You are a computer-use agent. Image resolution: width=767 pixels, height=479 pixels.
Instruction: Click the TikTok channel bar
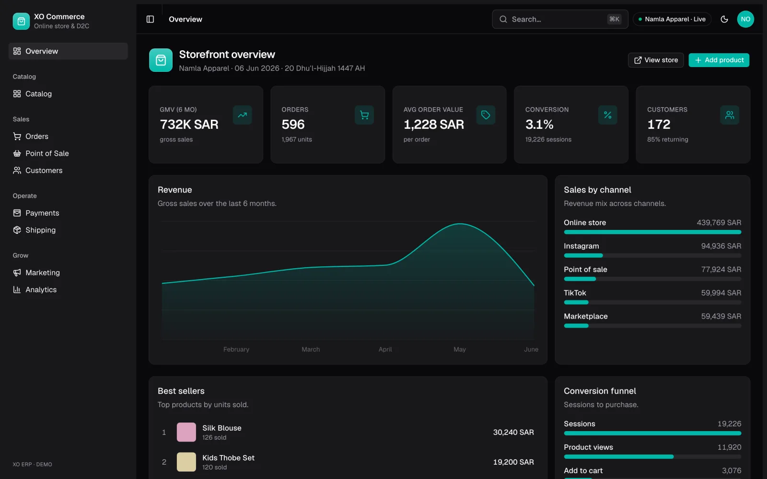(x=652, y=302)
